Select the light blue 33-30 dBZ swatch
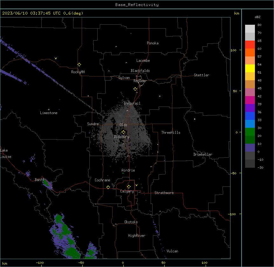 point(250,124)
